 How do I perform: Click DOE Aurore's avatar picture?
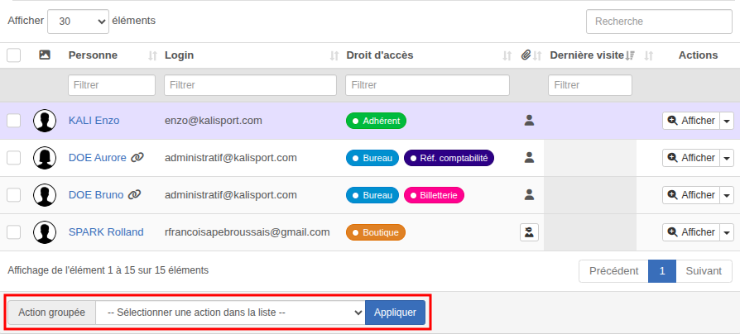tap(45, 158)
